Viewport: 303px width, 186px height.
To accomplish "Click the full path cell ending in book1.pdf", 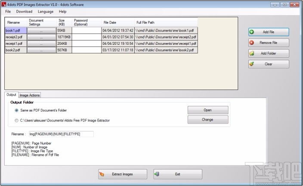I will [166, 31].
